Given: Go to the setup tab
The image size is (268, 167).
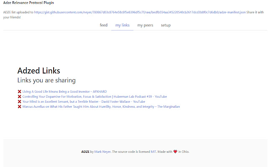Looking at the screenshot, I should coord(166,25).
